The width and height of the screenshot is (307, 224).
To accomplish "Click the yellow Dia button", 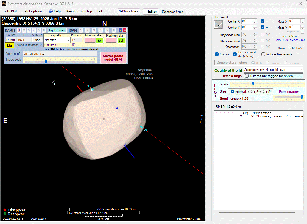I will [10, 45].
